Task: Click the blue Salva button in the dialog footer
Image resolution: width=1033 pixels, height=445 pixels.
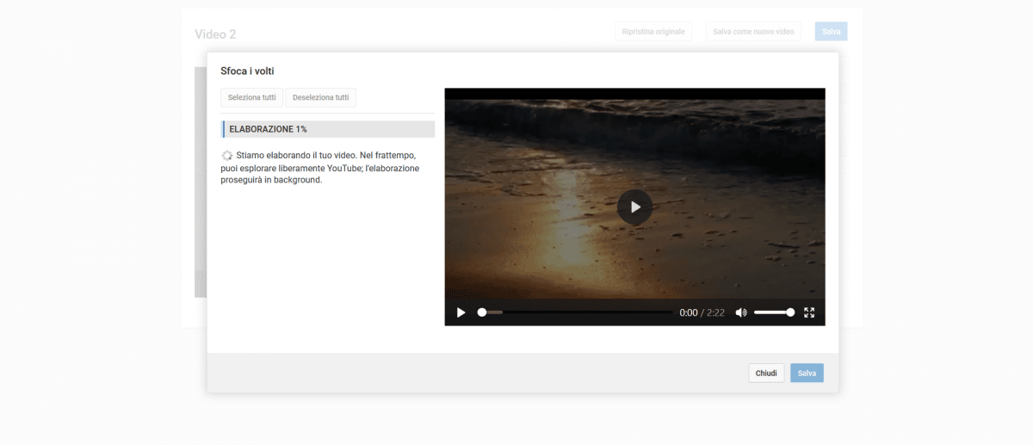Action: [x=807, y=373]
